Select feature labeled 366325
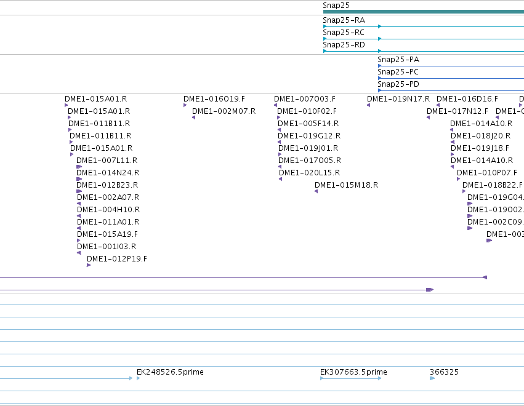 (444, 372)
